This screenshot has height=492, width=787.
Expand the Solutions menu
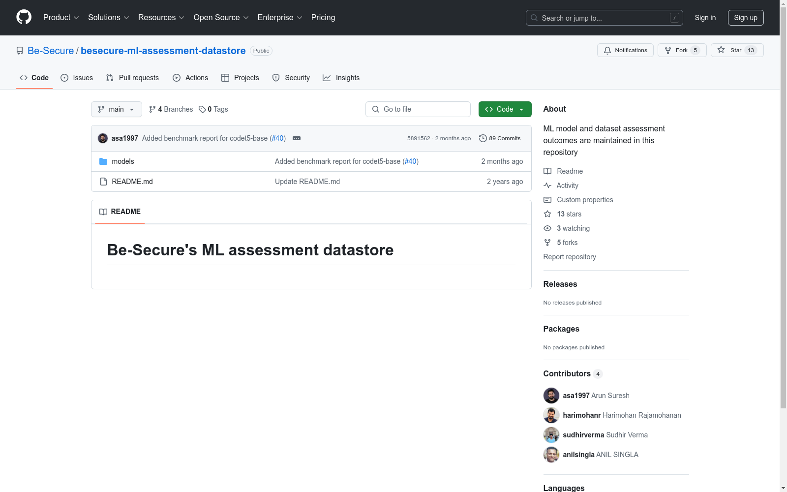click(x=108, y=18)
